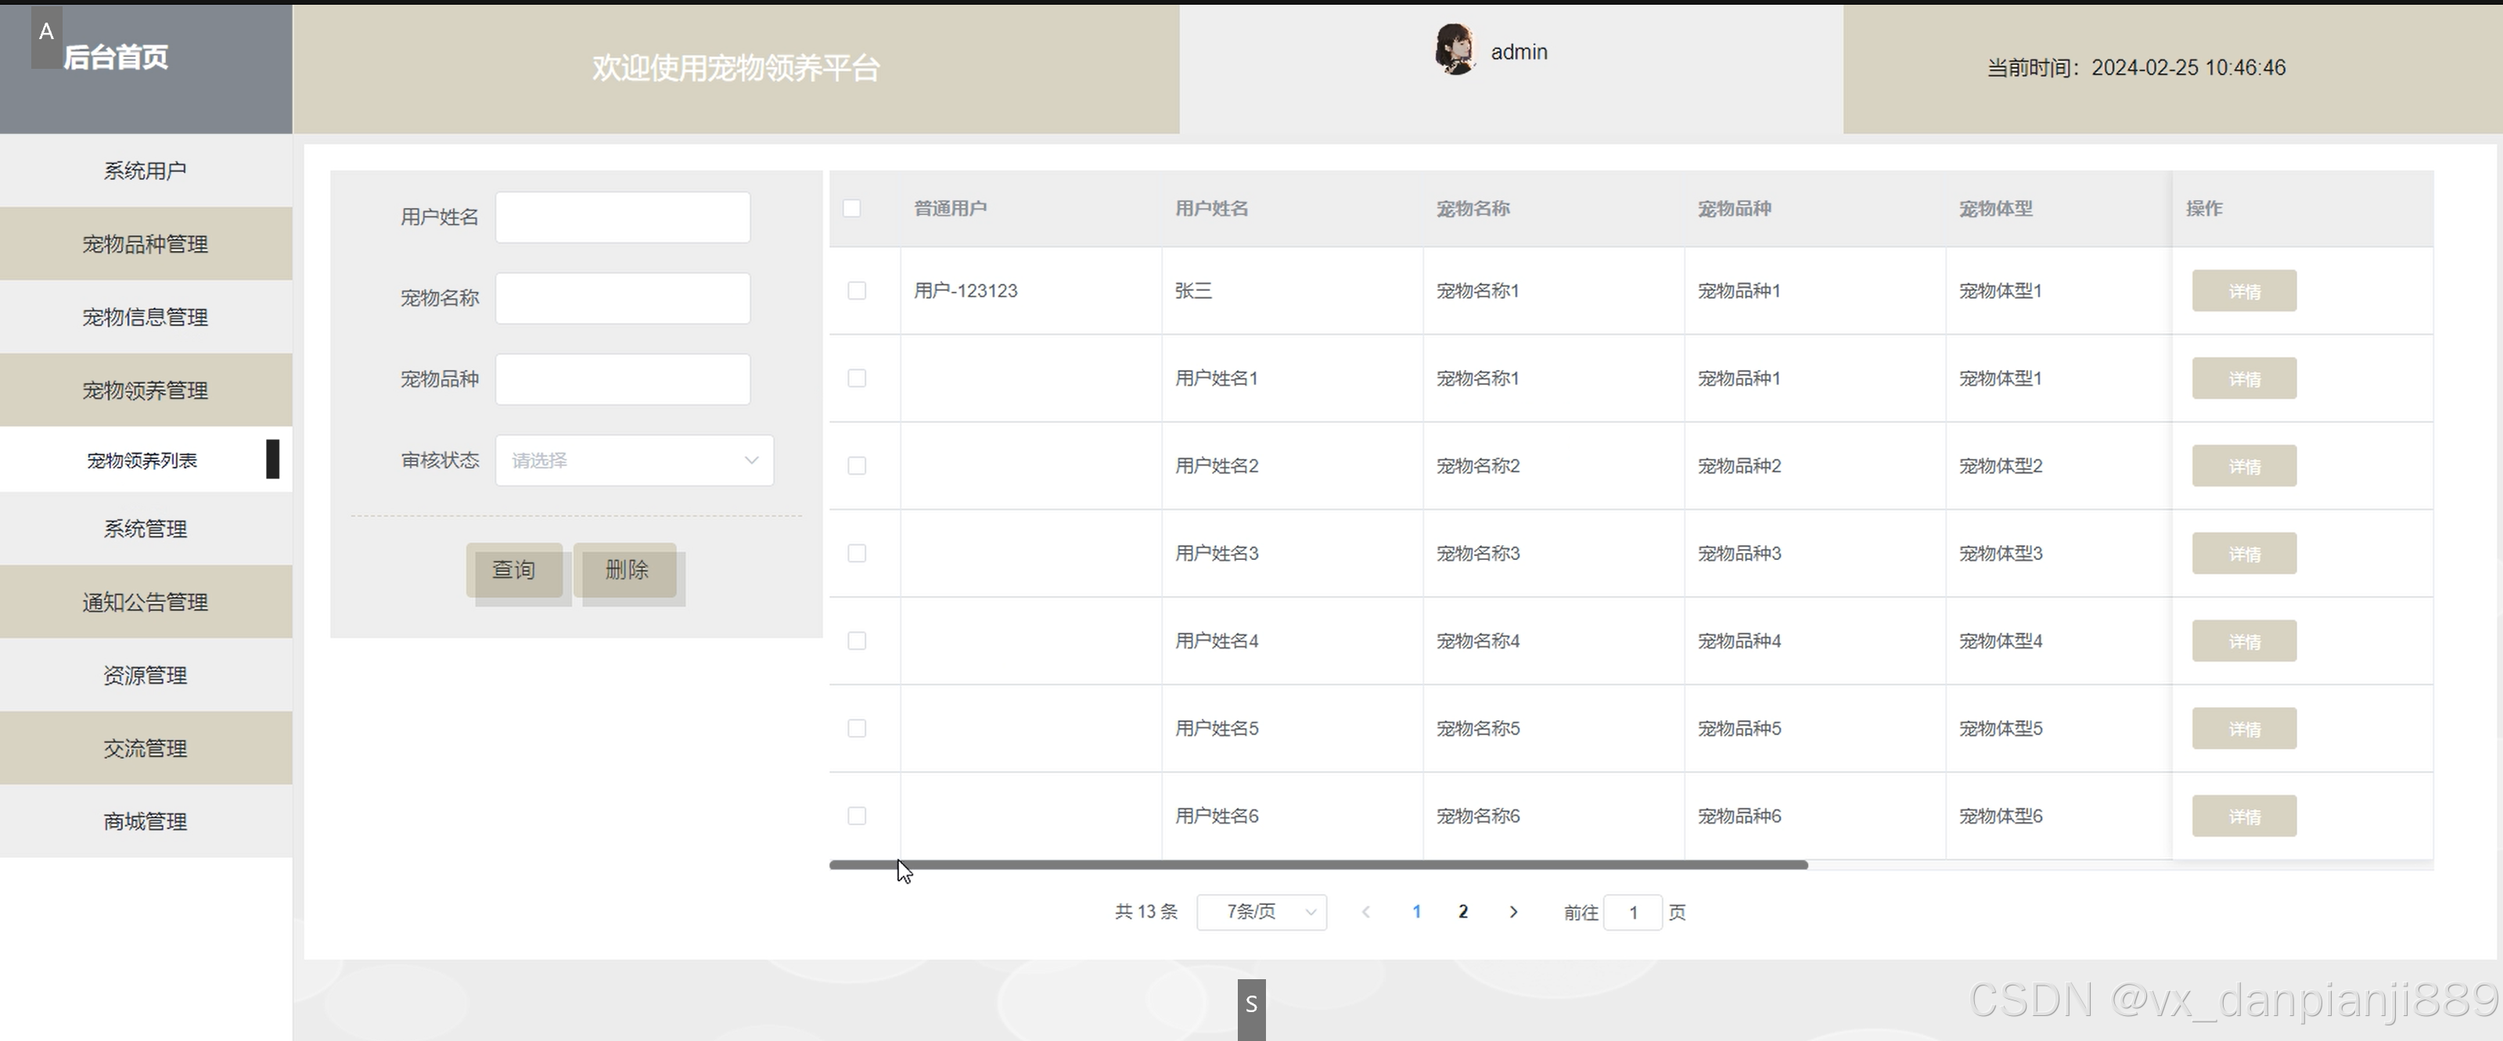Click the table's horizontal scrollbar
The width and height of the screenshot is (2503, 1041).
(1318, 864)
